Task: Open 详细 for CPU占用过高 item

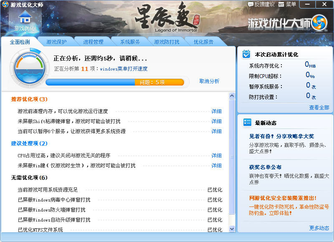Action: click(216, 156)
